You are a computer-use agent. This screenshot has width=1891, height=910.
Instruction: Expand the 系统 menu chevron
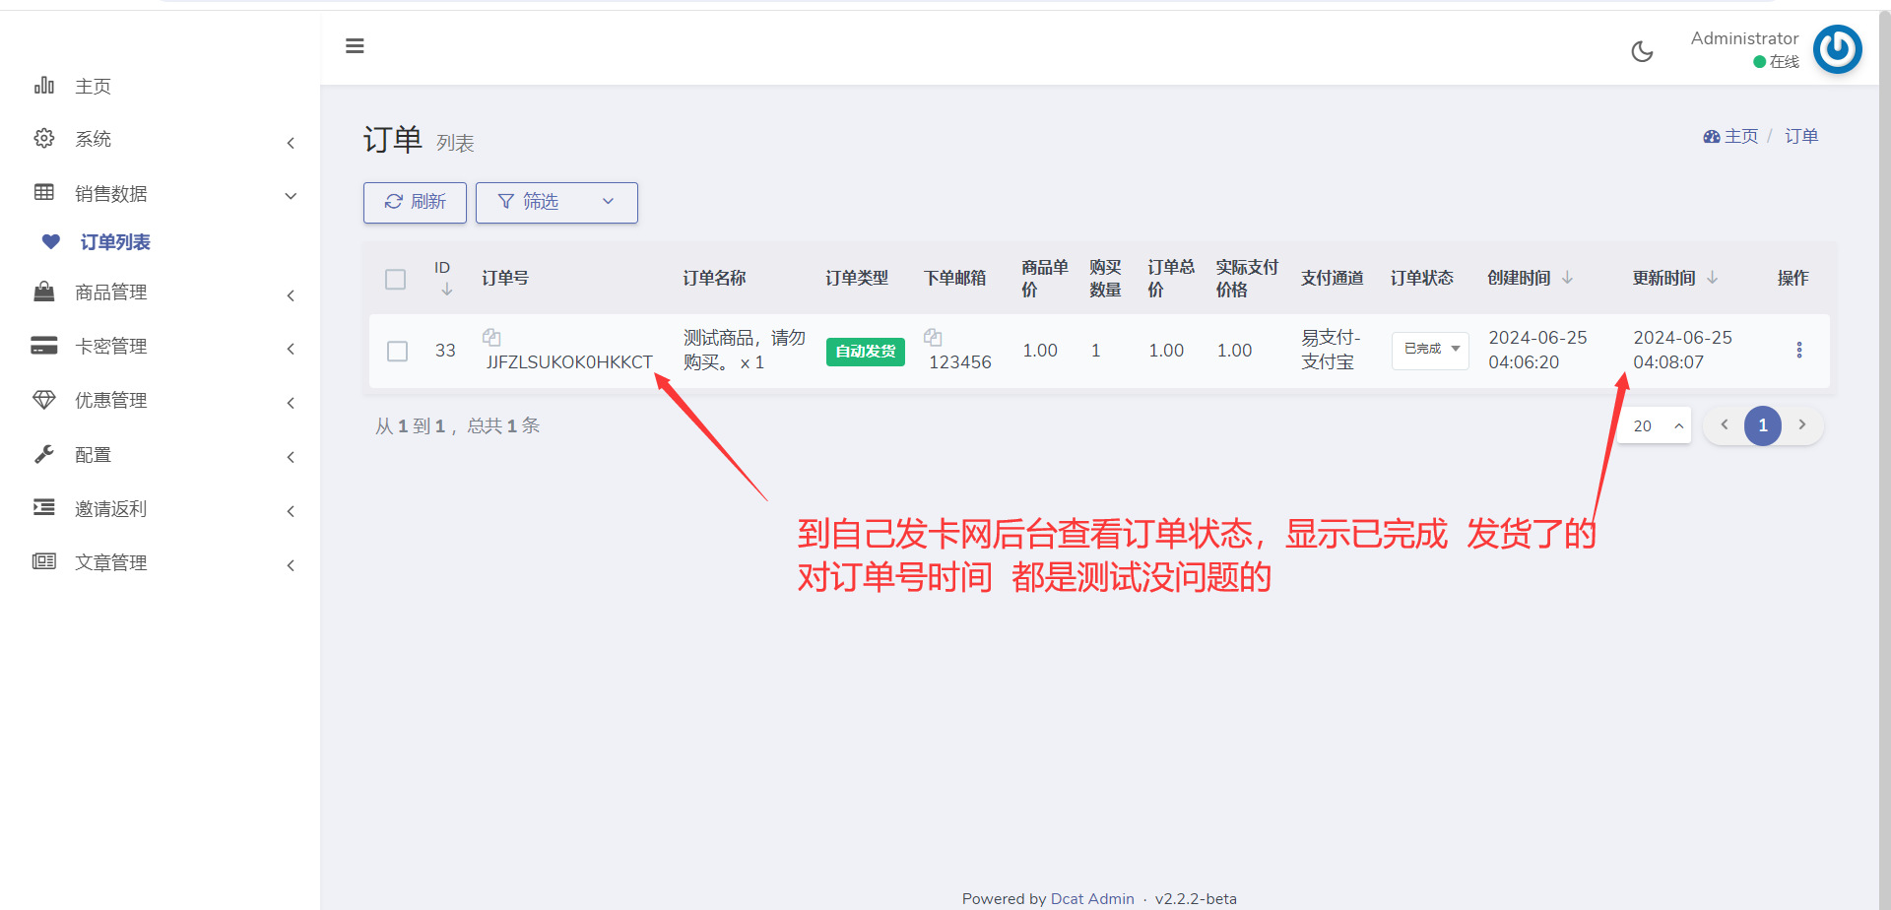[x=291, y=144]
